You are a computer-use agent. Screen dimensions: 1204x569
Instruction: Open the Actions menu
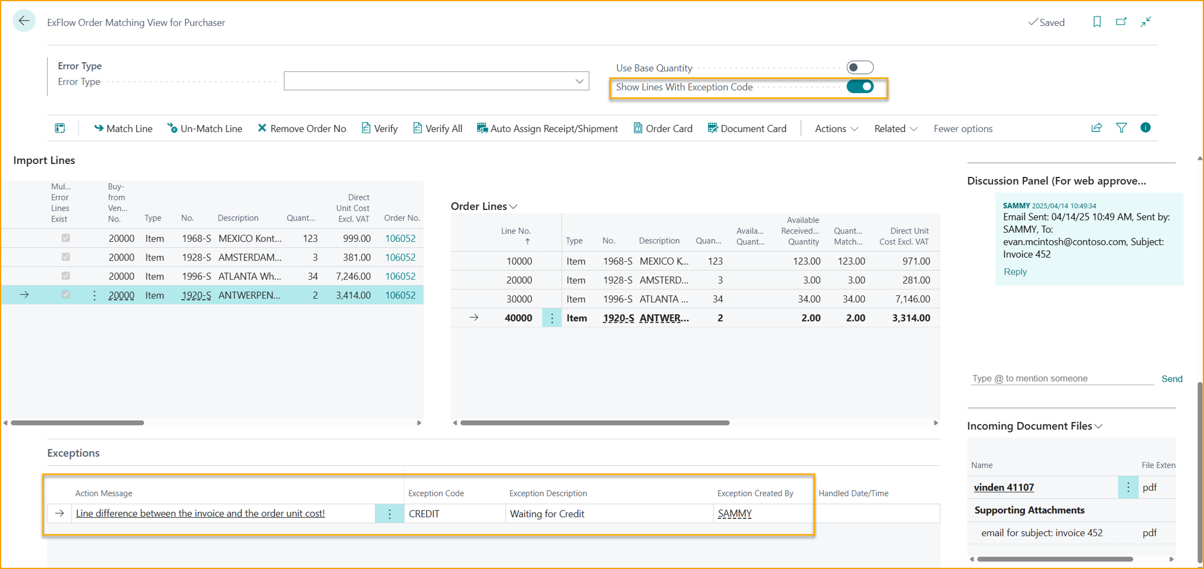coord(836,129)
